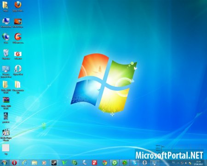Open Windows Explorer folder on taskbar

(34, 163)
